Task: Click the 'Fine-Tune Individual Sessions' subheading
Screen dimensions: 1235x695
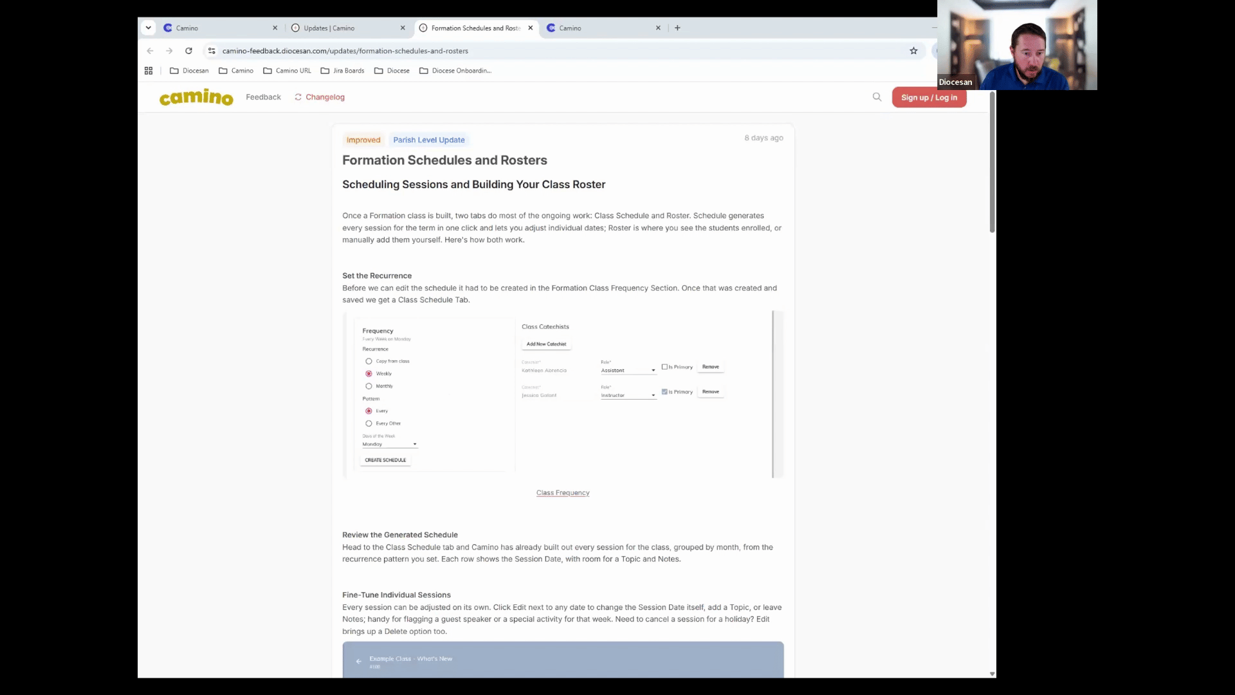Action: coord(396,595)
